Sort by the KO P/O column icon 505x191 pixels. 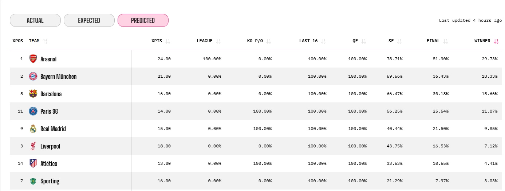(x=269, y=41)
